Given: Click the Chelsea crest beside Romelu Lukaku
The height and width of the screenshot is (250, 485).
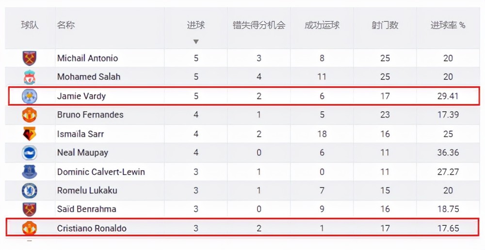Looking at the screenshot, I should coord(30,191).
